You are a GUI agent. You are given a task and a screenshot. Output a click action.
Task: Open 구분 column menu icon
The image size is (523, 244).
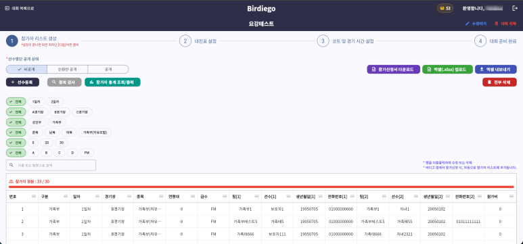[66, 197]
